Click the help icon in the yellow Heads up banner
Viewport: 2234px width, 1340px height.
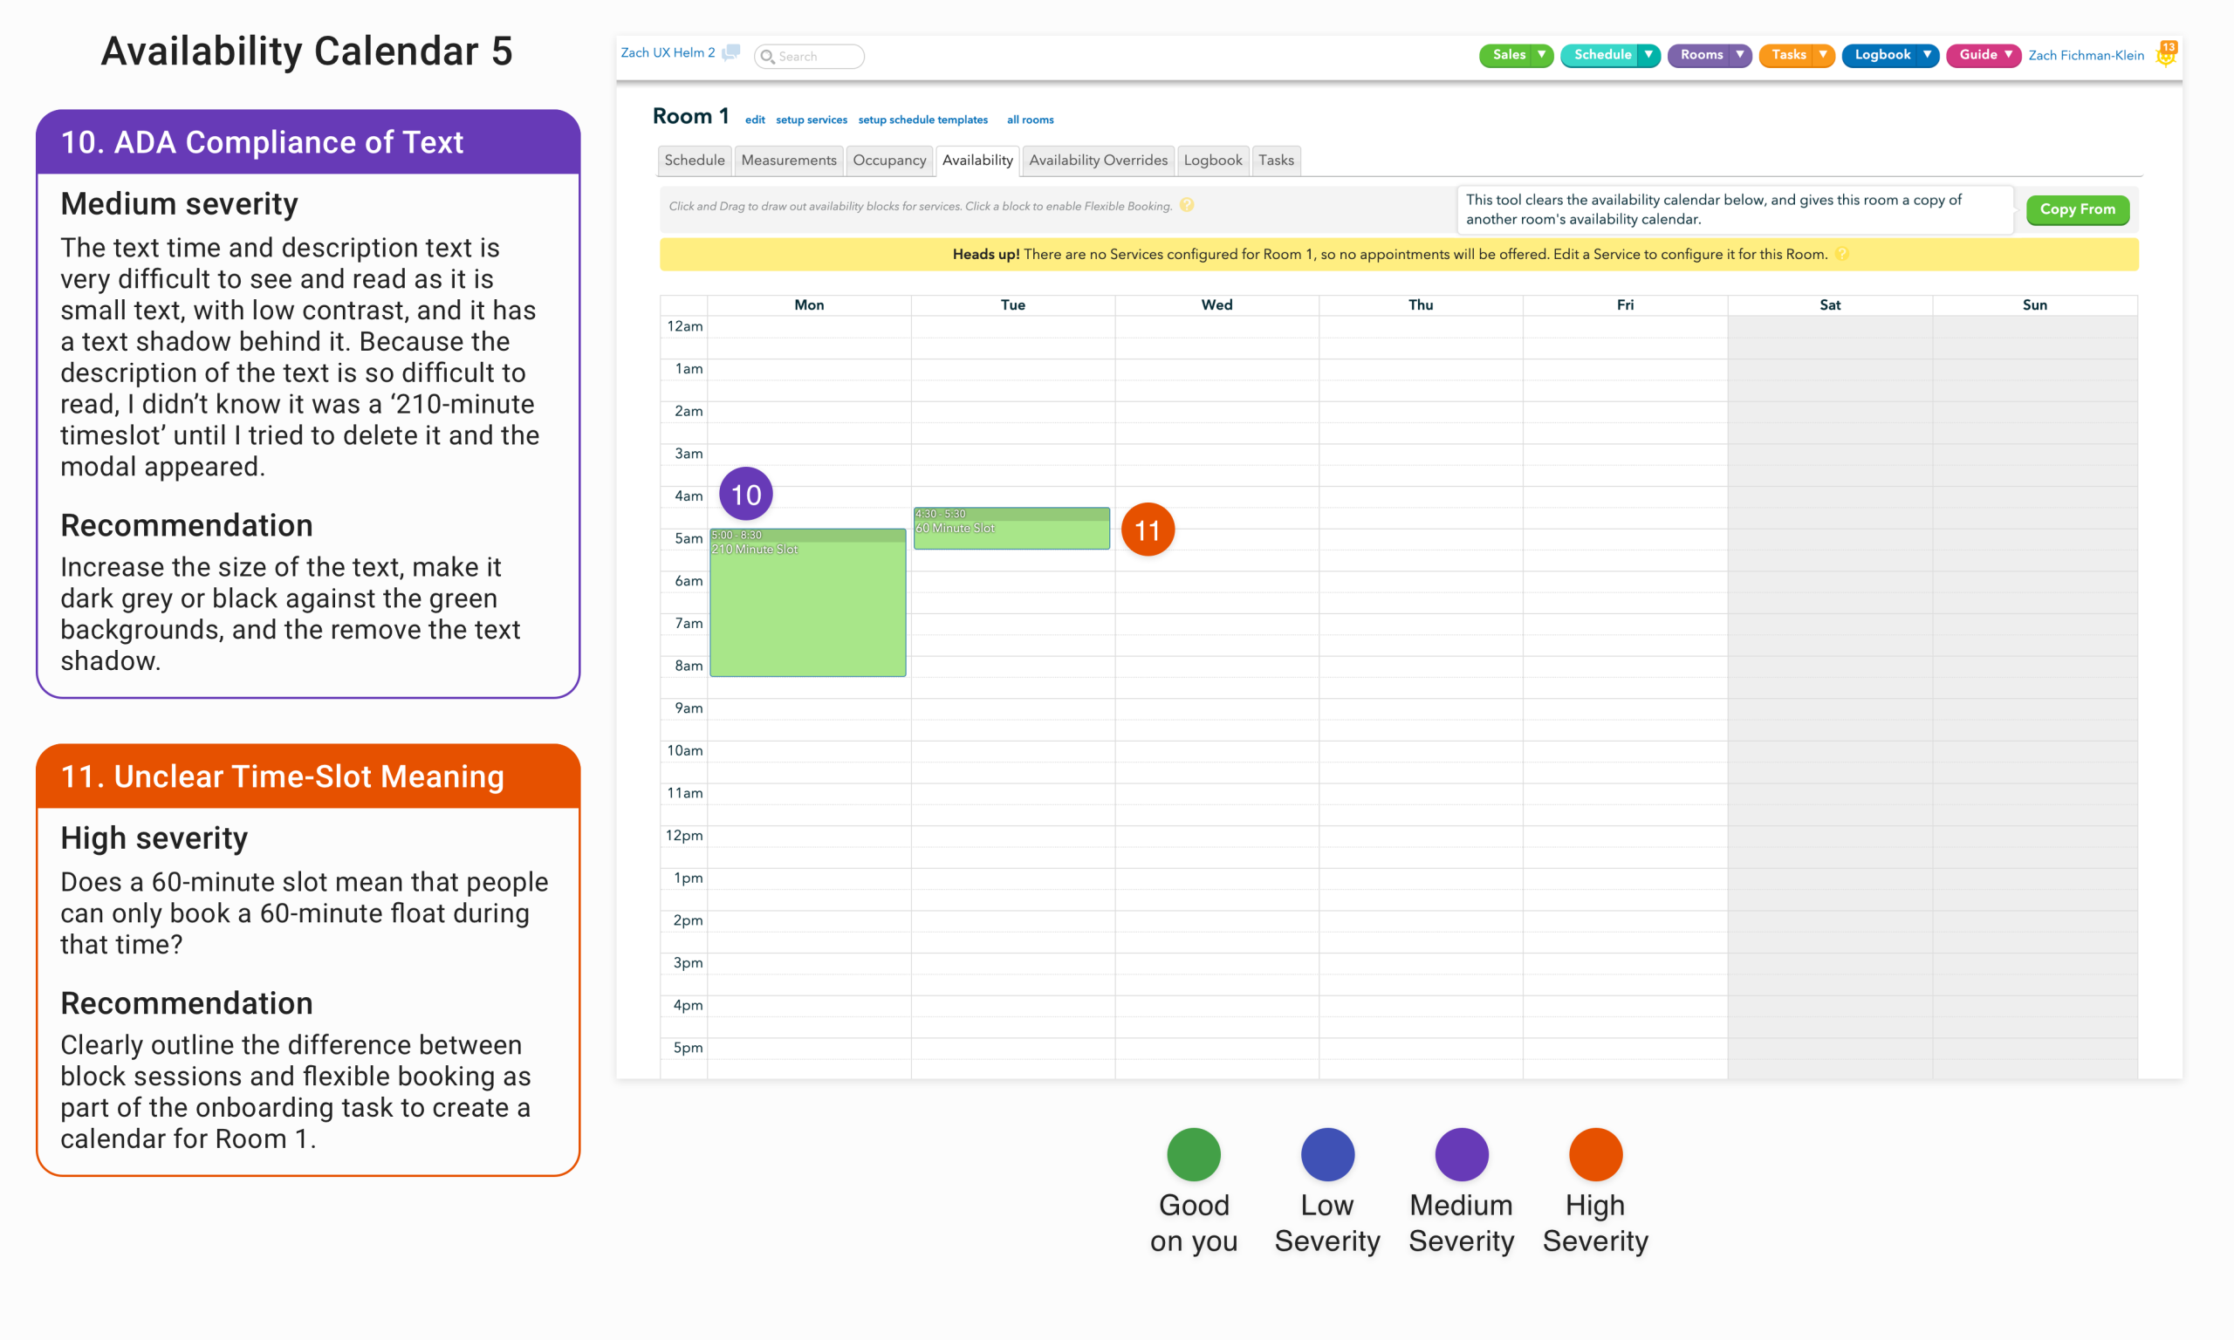tap(1841, 255)
